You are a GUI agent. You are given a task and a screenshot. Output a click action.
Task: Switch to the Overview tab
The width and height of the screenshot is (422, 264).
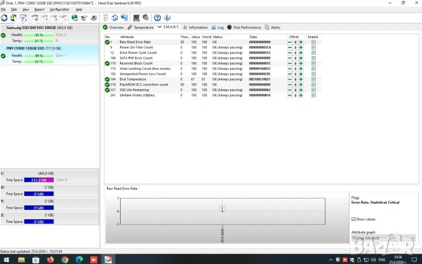(113, 27)
